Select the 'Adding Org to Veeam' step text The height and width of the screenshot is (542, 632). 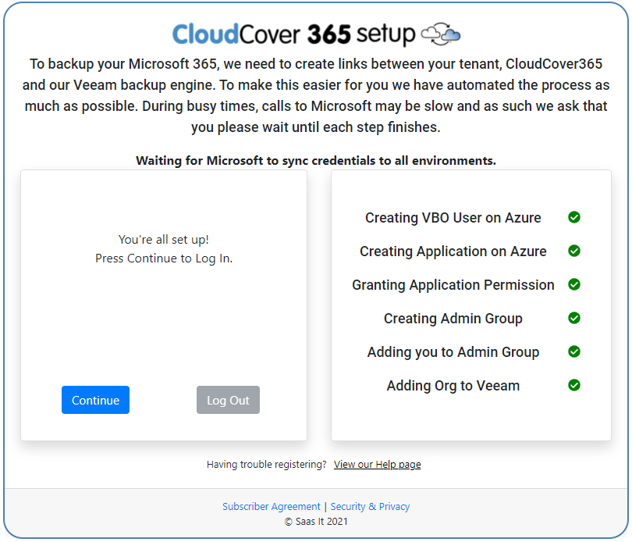point(453,386)
